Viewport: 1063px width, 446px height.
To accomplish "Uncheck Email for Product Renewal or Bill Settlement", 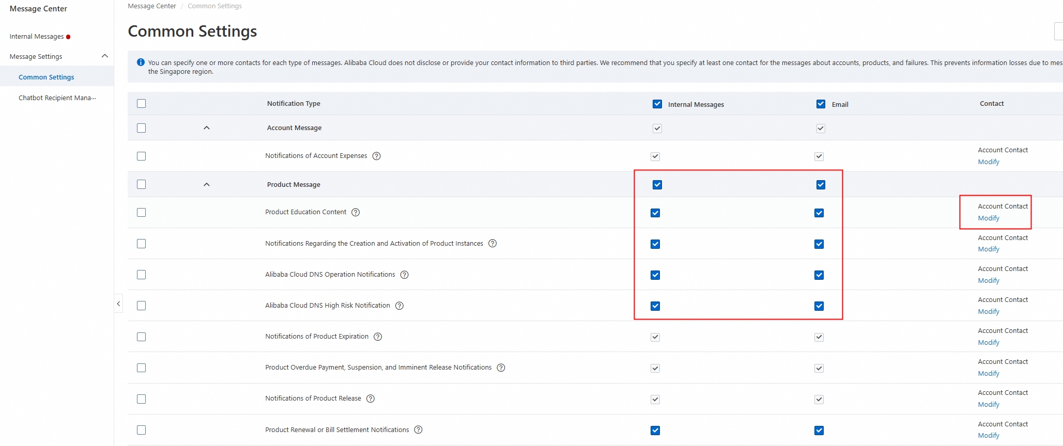I will (x=819, y=431).
